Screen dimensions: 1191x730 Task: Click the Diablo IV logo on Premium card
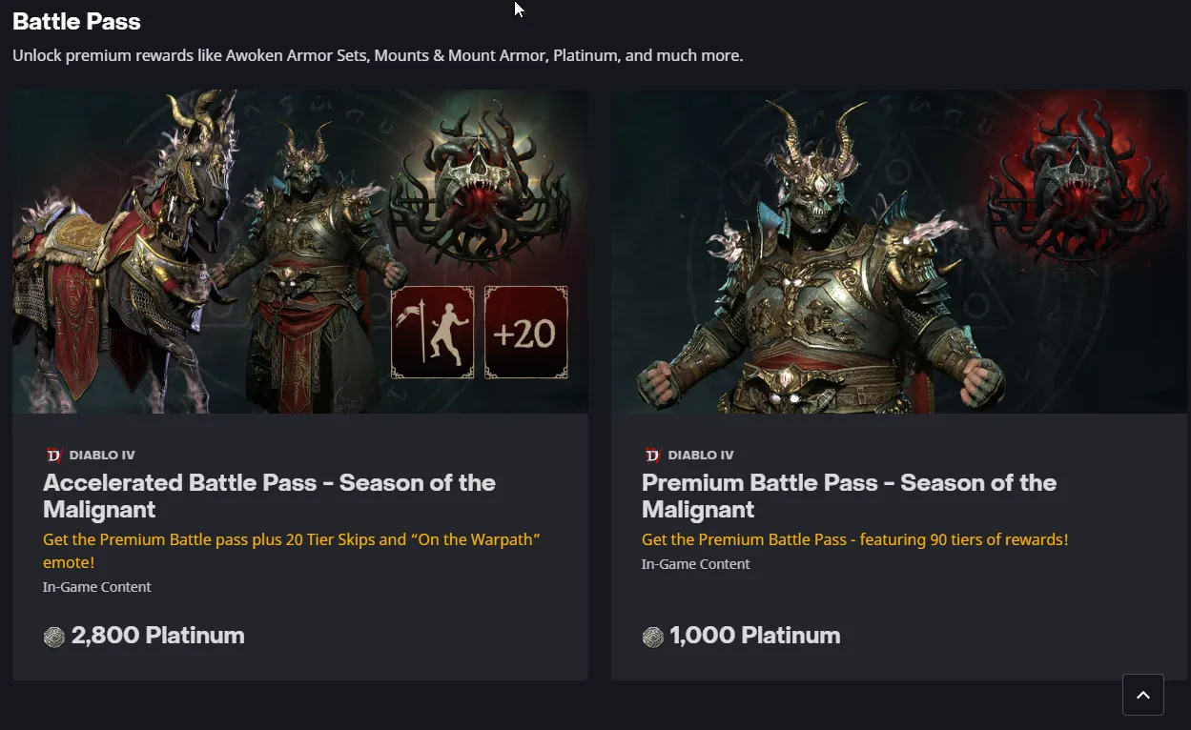pyautogui.click(x=652, y=456)
